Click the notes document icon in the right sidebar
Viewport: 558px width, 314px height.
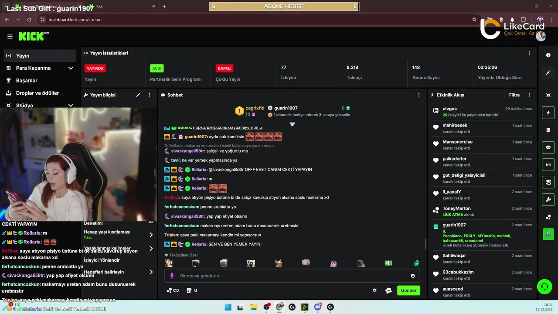coord(548,130)
